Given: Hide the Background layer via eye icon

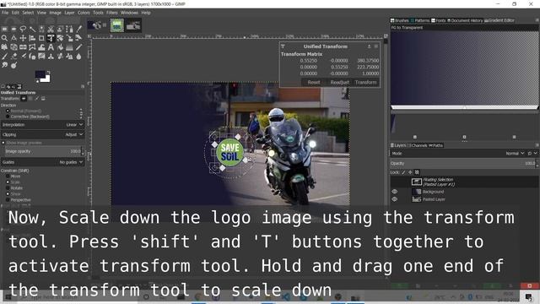Looking at the screenshot, I should point(395,192).
